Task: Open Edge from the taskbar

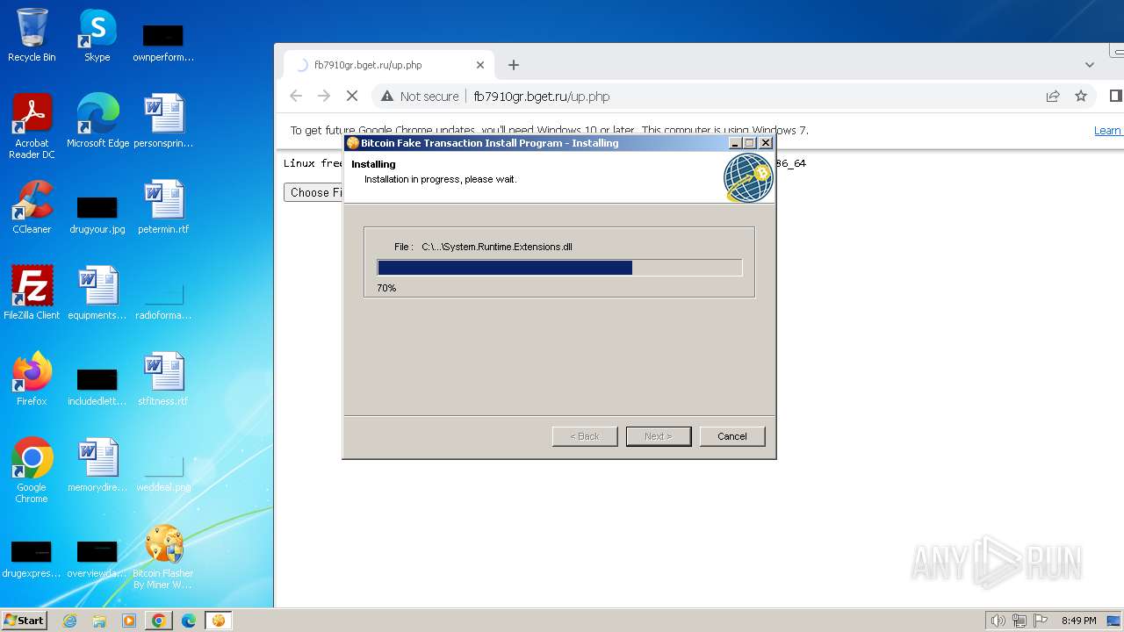Action: (x=188, y=621)
